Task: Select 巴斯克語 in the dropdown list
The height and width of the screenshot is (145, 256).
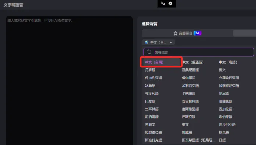Action: tap(188, 117)
